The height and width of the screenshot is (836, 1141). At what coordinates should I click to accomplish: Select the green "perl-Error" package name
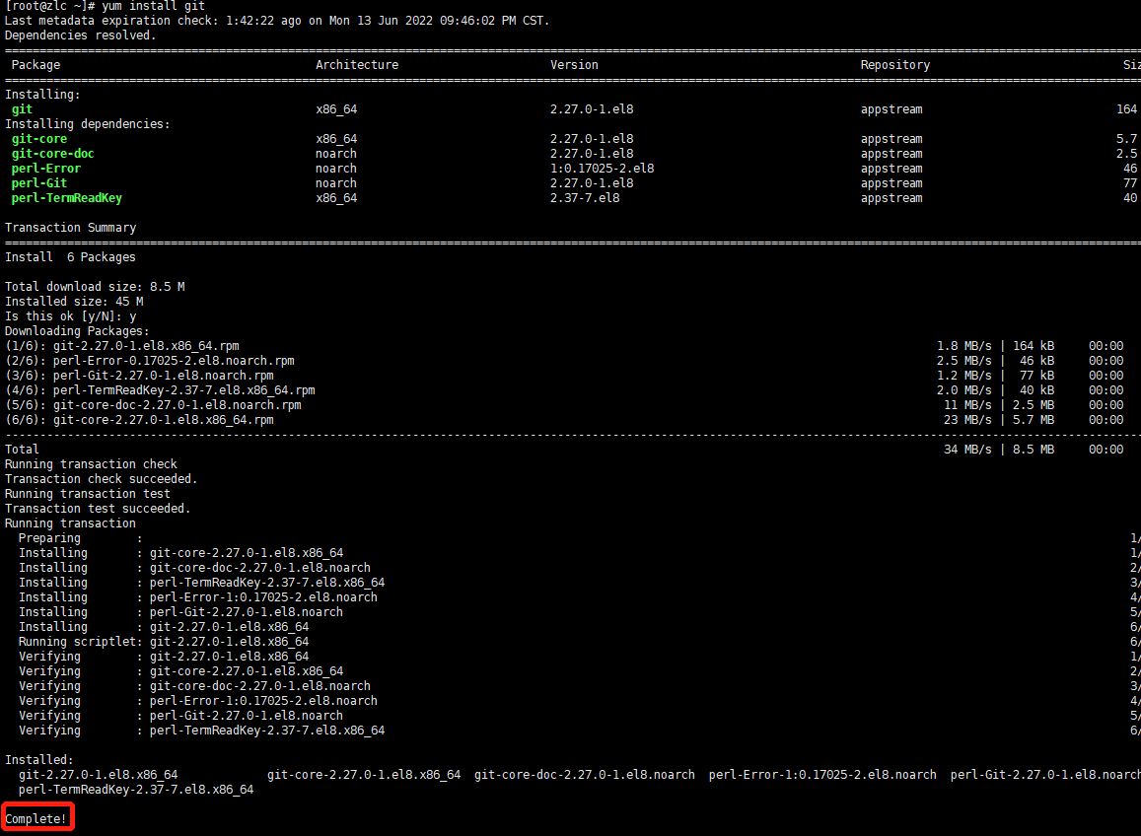point(46,169)
